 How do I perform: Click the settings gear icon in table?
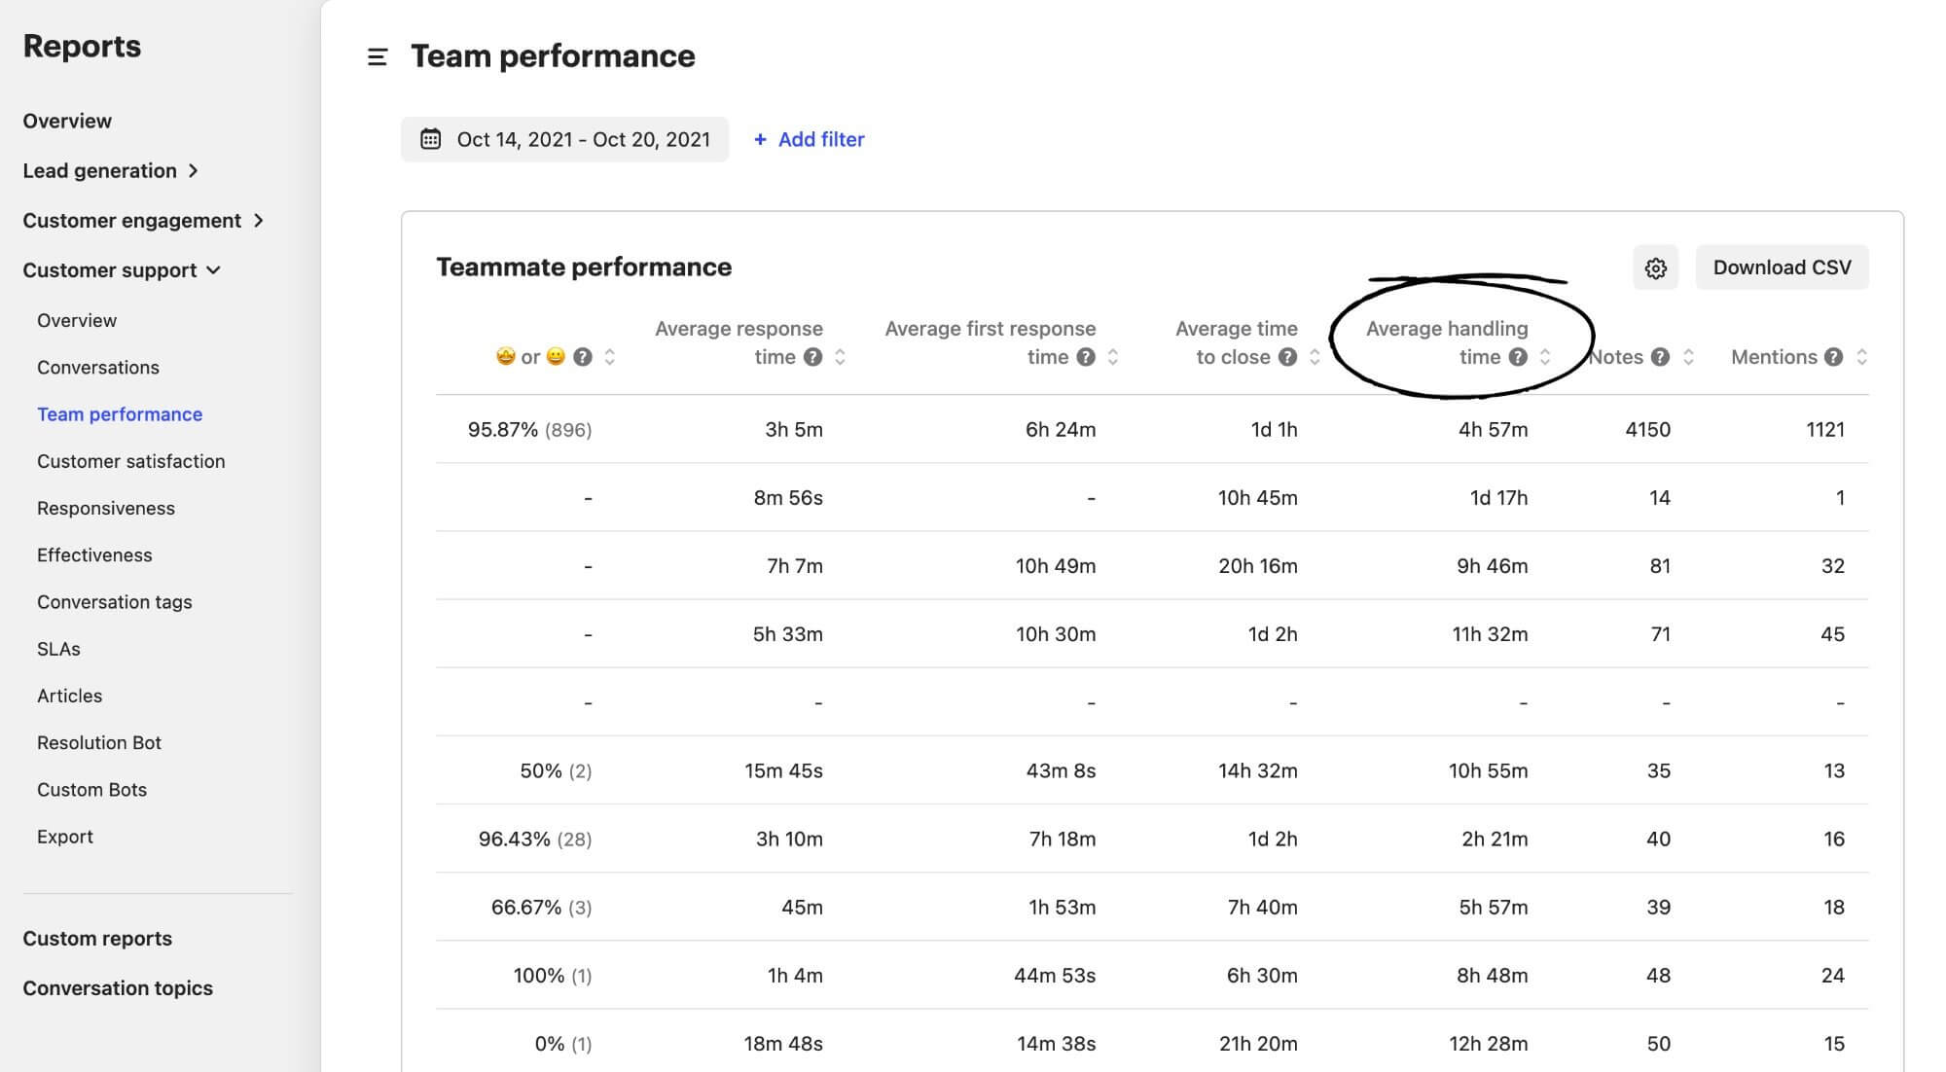pyautogui.click(x=1654, y=268)
